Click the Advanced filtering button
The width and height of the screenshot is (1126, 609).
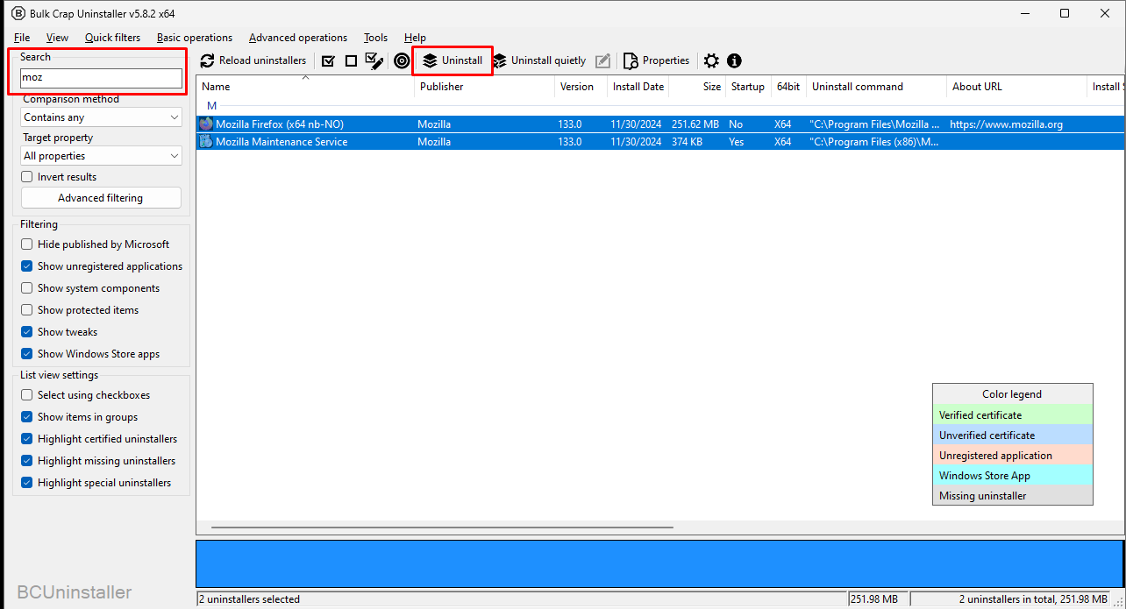101,198
